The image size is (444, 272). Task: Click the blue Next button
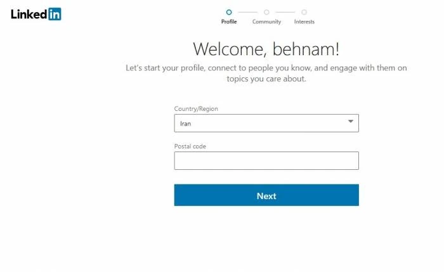coord(266,195)
